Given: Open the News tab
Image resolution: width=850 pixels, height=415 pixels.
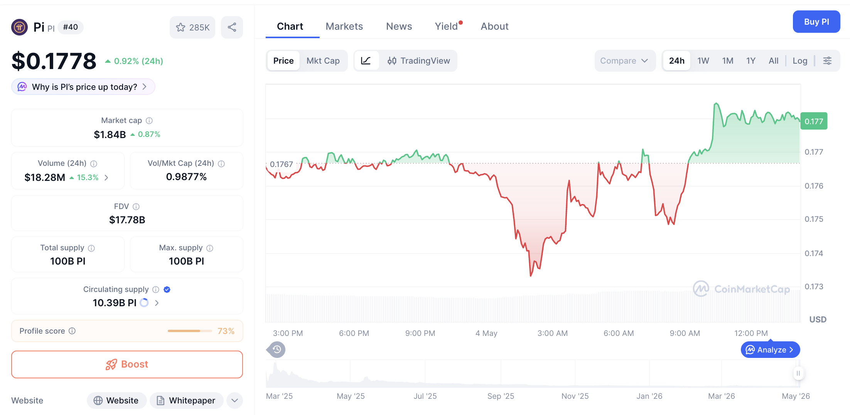Looking at the screenshot, I should (x=399, y=26).
